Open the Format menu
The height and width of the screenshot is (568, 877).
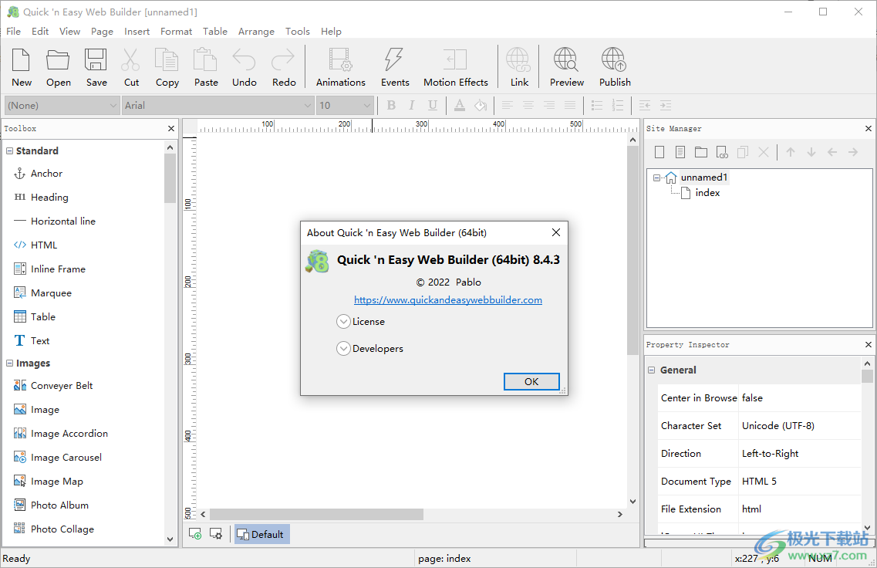click(176, 31)
